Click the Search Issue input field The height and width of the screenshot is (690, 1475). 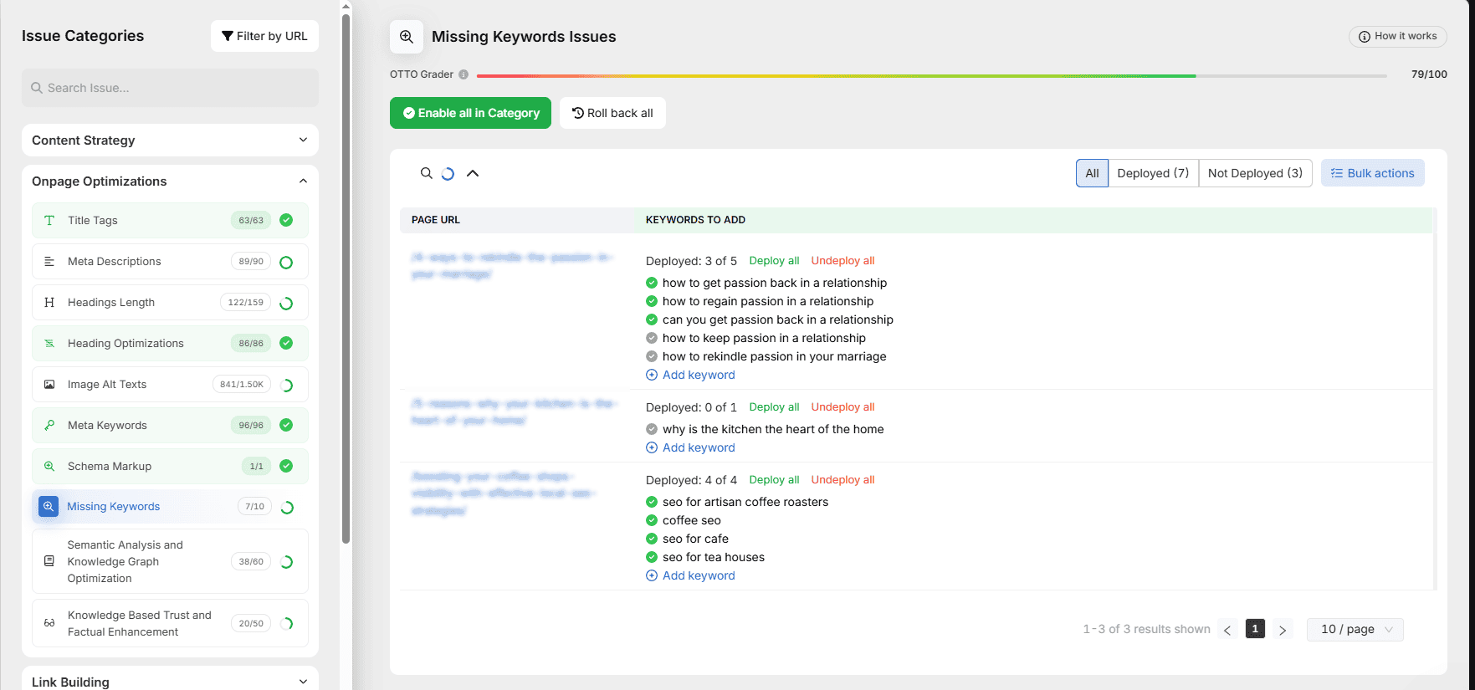pyautogui.click(x=170, y=88)
